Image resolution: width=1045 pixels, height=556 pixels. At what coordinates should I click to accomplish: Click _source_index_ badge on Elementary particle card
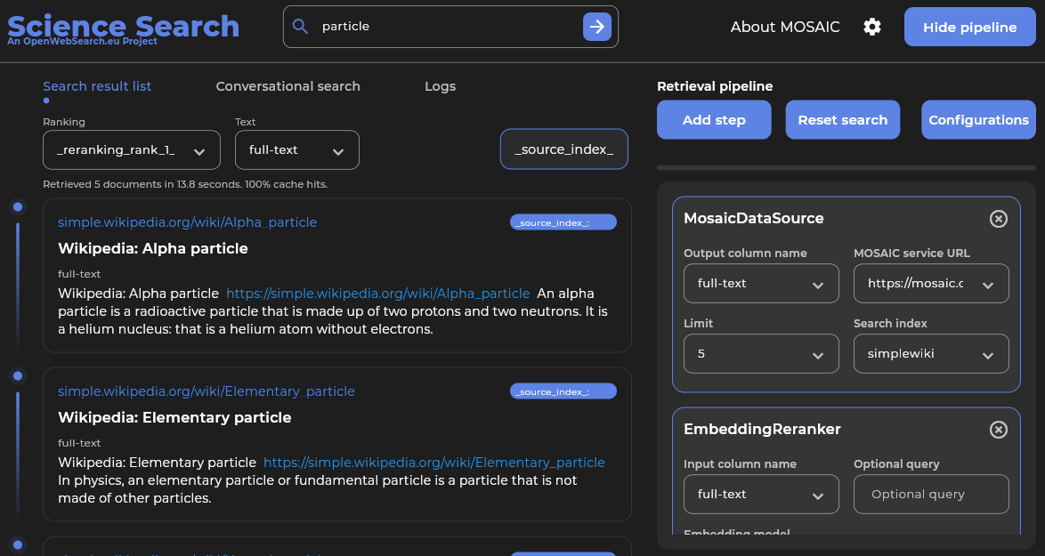[x=563, y=391]
